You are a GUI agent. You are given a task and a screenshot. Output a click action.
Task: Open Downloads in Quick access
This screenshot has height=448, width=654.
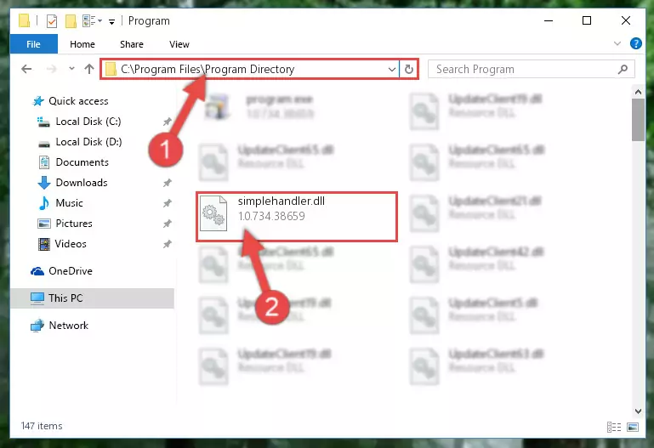tap(82, 183)
